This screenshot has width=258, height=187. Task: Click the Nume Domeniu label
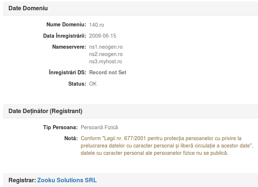point(66,25)
